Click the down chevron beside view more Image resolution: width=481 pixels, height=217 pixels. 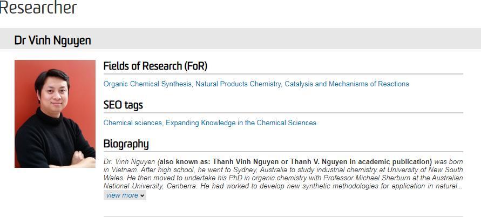[142, 195]
